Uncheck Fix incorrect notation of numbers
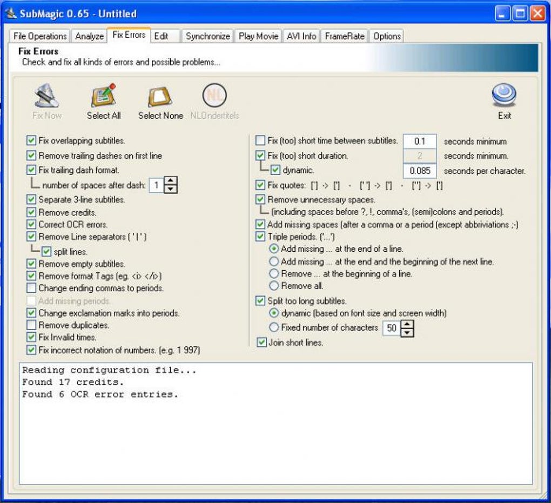Image resolution: width=551 pixels, height=503 pixels. click(x=31, y=350)
